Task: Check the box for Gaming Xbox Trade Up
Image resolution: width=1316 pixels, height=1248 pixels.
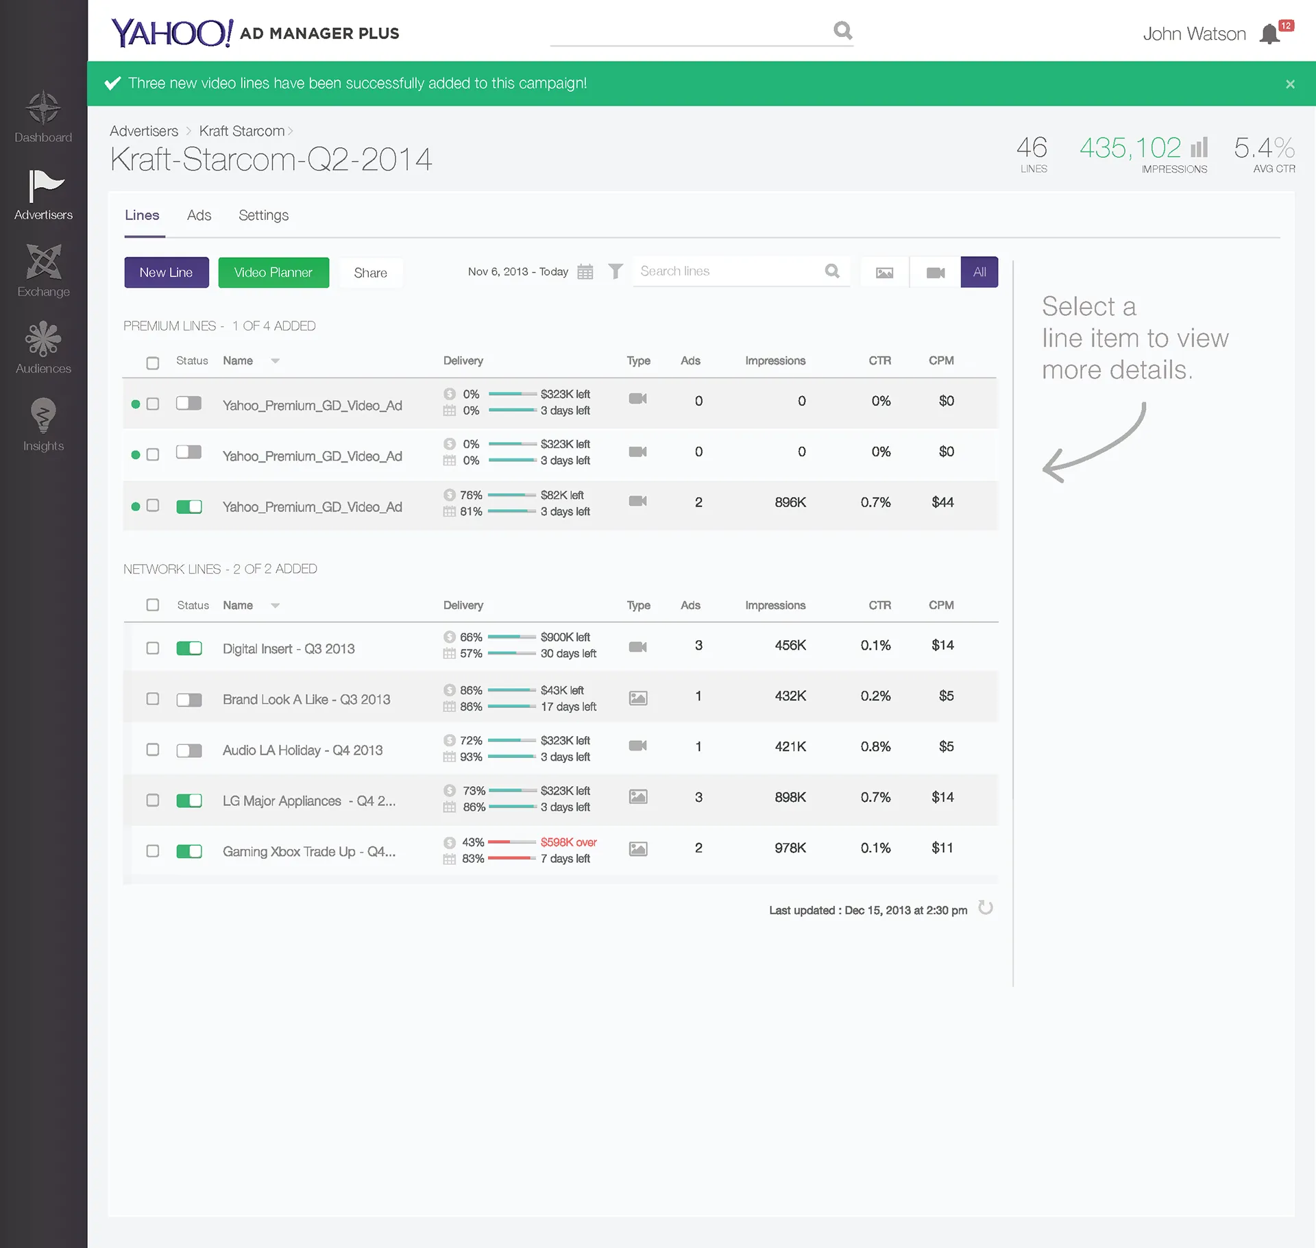Action: tap(153, 851)
